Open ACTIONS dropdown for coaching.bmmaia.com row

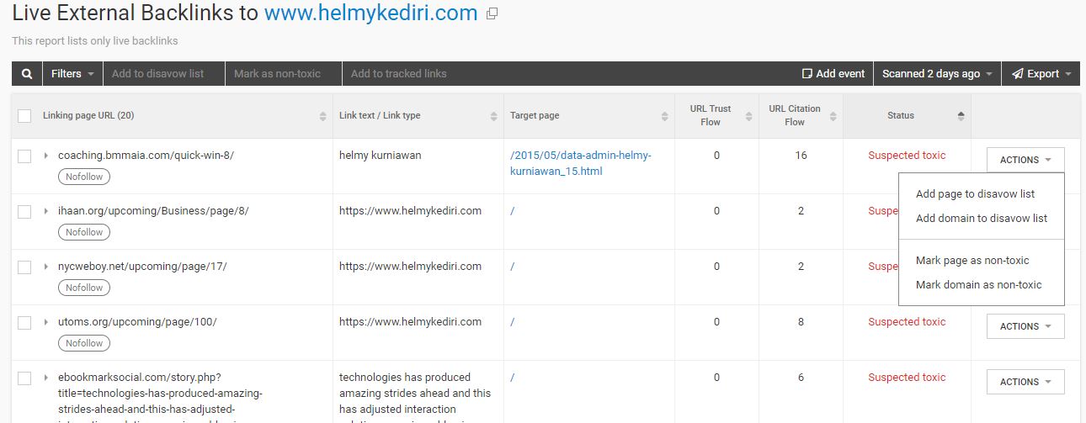1025,160
